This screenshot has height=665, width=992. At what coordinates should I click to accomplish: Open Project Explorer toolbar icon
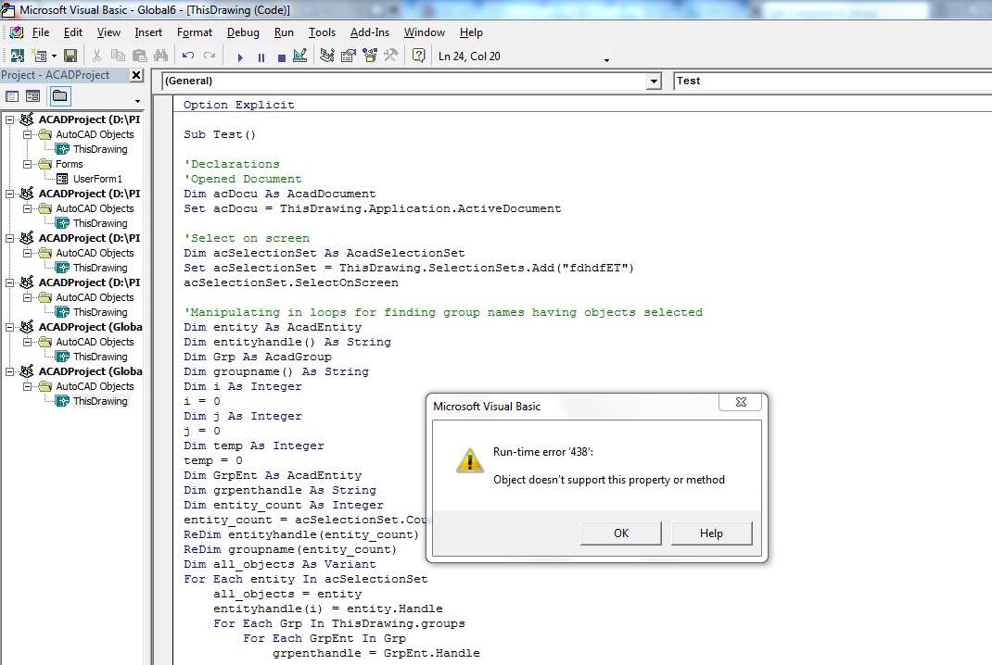click(x=327, y=56)
